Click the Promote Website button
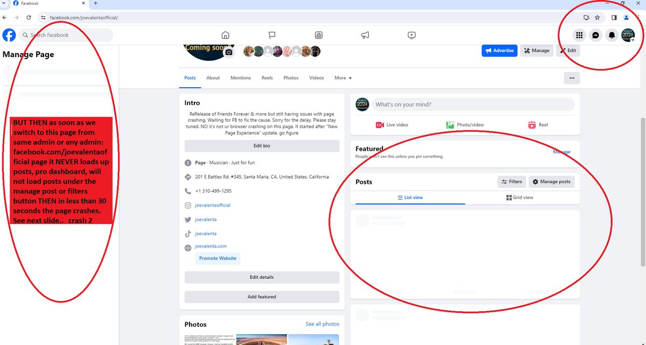 217,258
